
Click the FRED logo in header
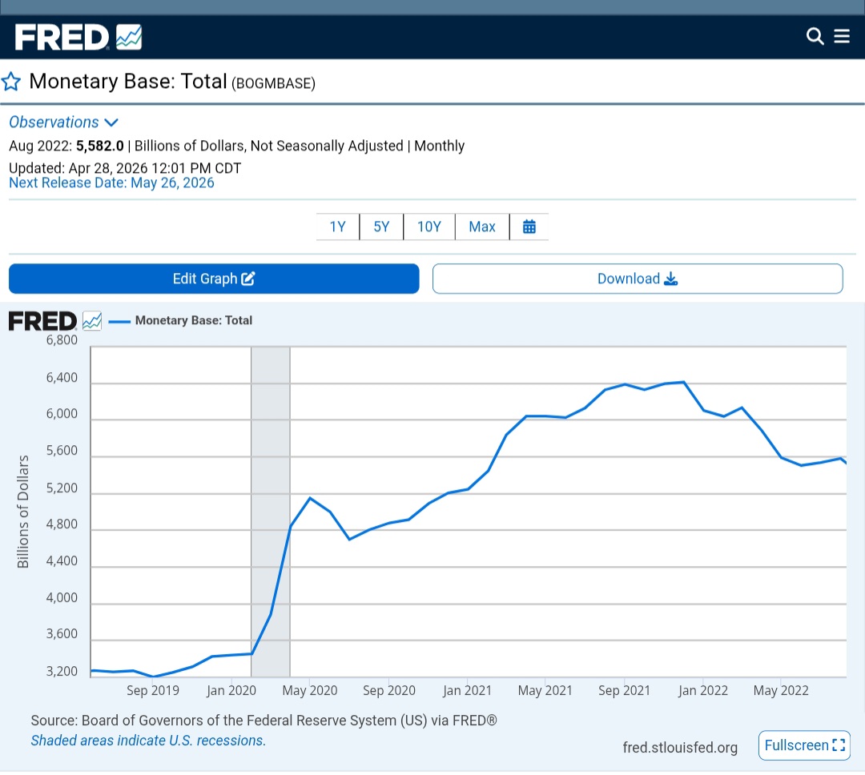[78, 37]
